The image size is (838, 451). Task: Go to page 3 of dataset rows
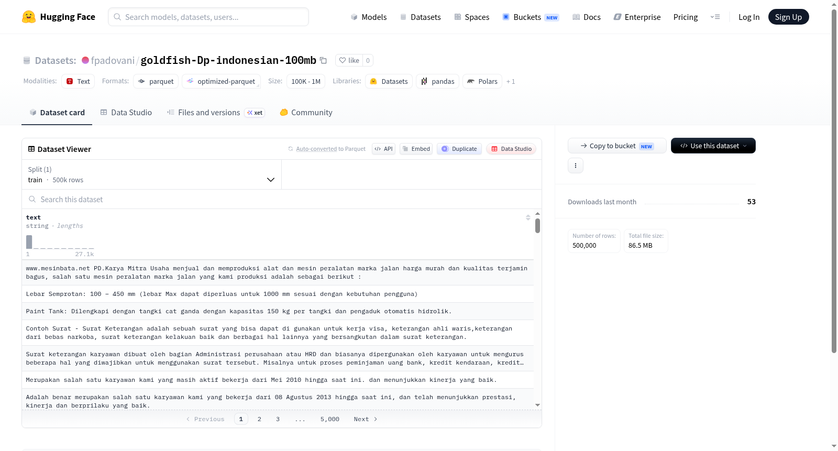tap(278, 419)
